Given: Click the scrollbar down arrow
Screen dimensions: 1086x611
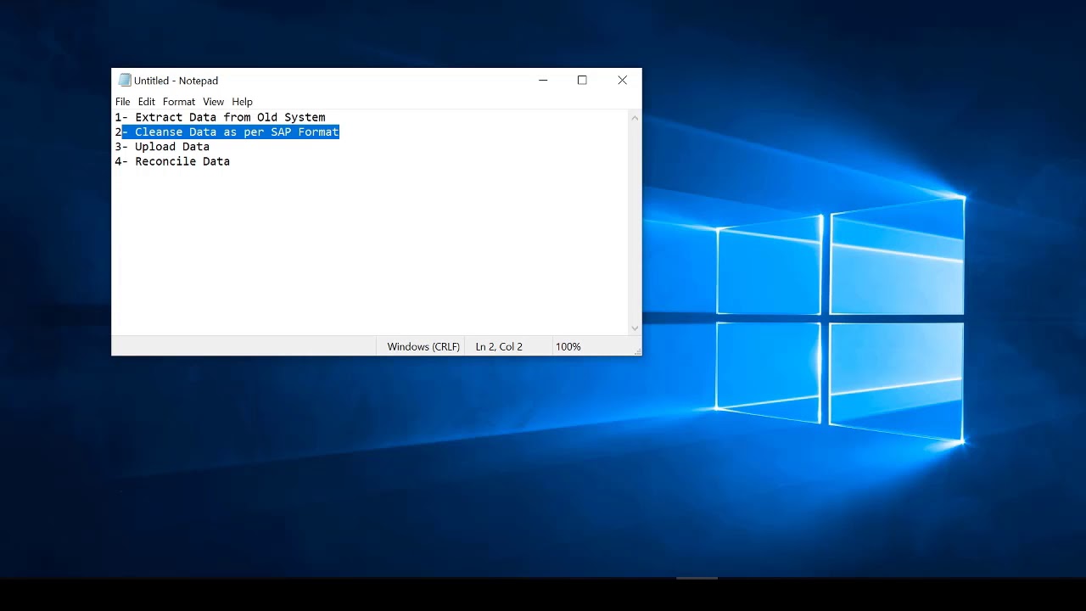Looking at the screenshot, I should click(x=635, y=328).
